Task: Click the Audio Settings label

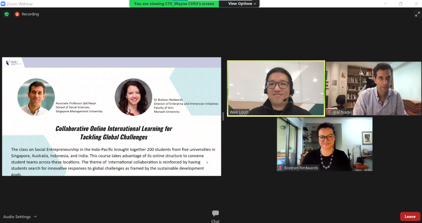Action: [x=17, y=217]
